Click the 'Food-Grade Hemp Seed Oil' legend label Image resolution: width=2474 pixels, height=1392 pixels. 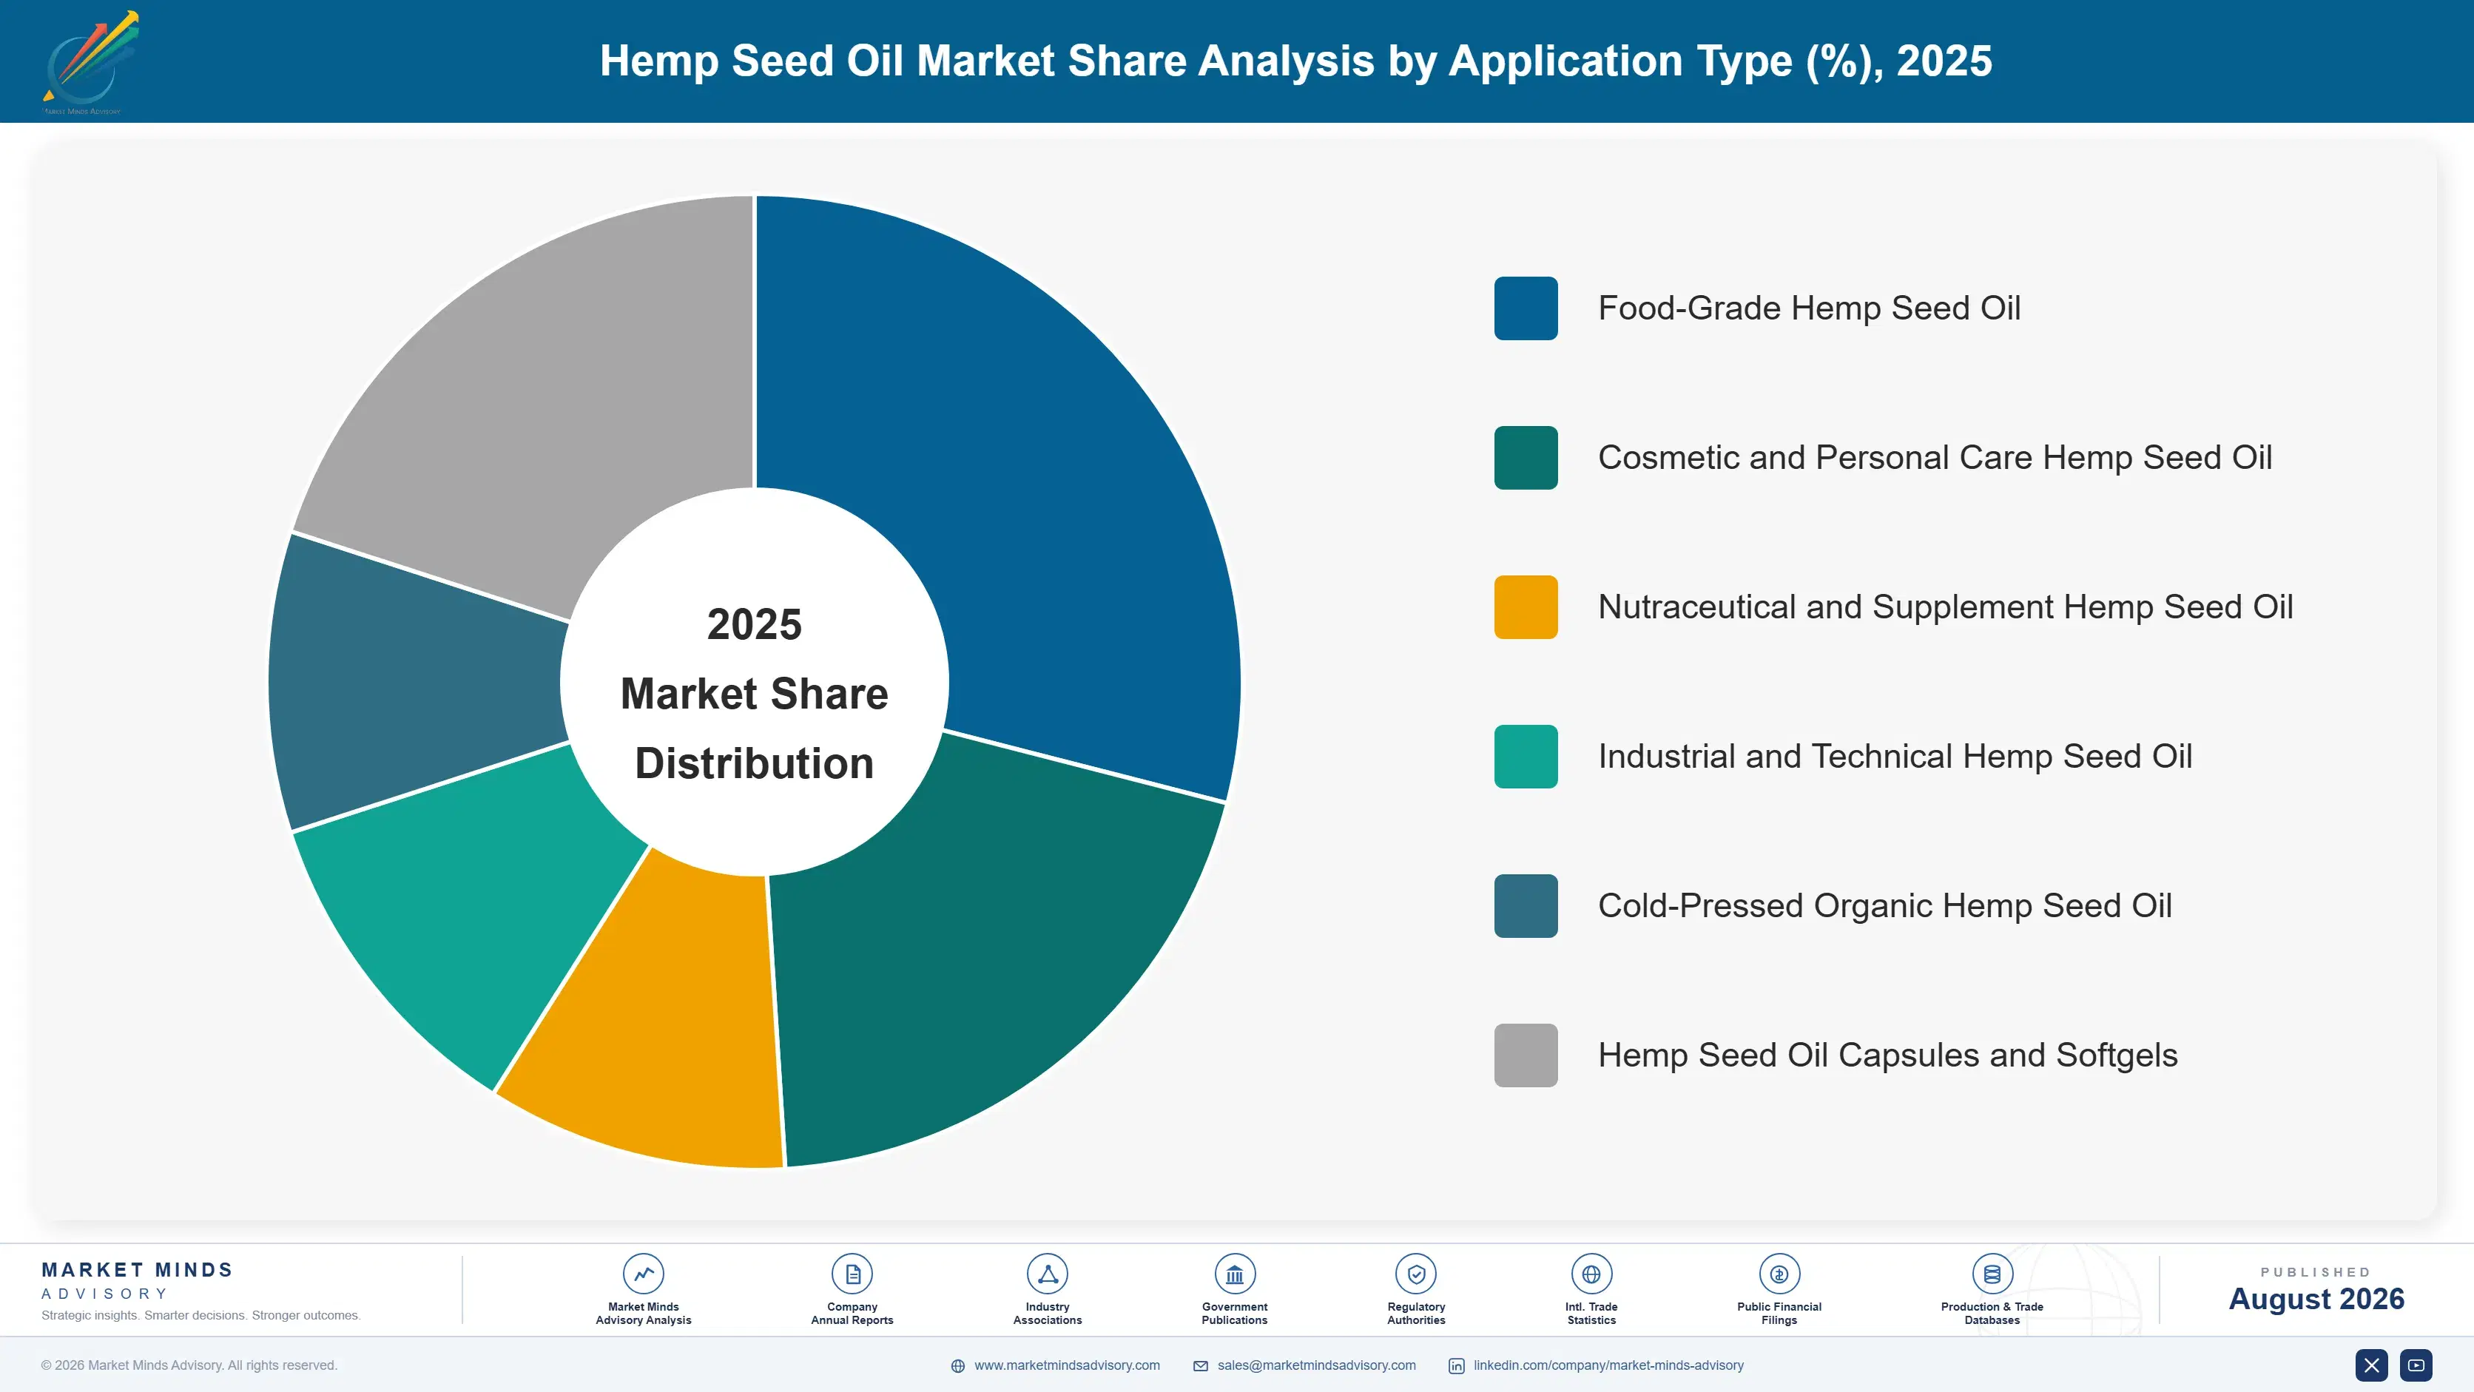pos(1808,308)
